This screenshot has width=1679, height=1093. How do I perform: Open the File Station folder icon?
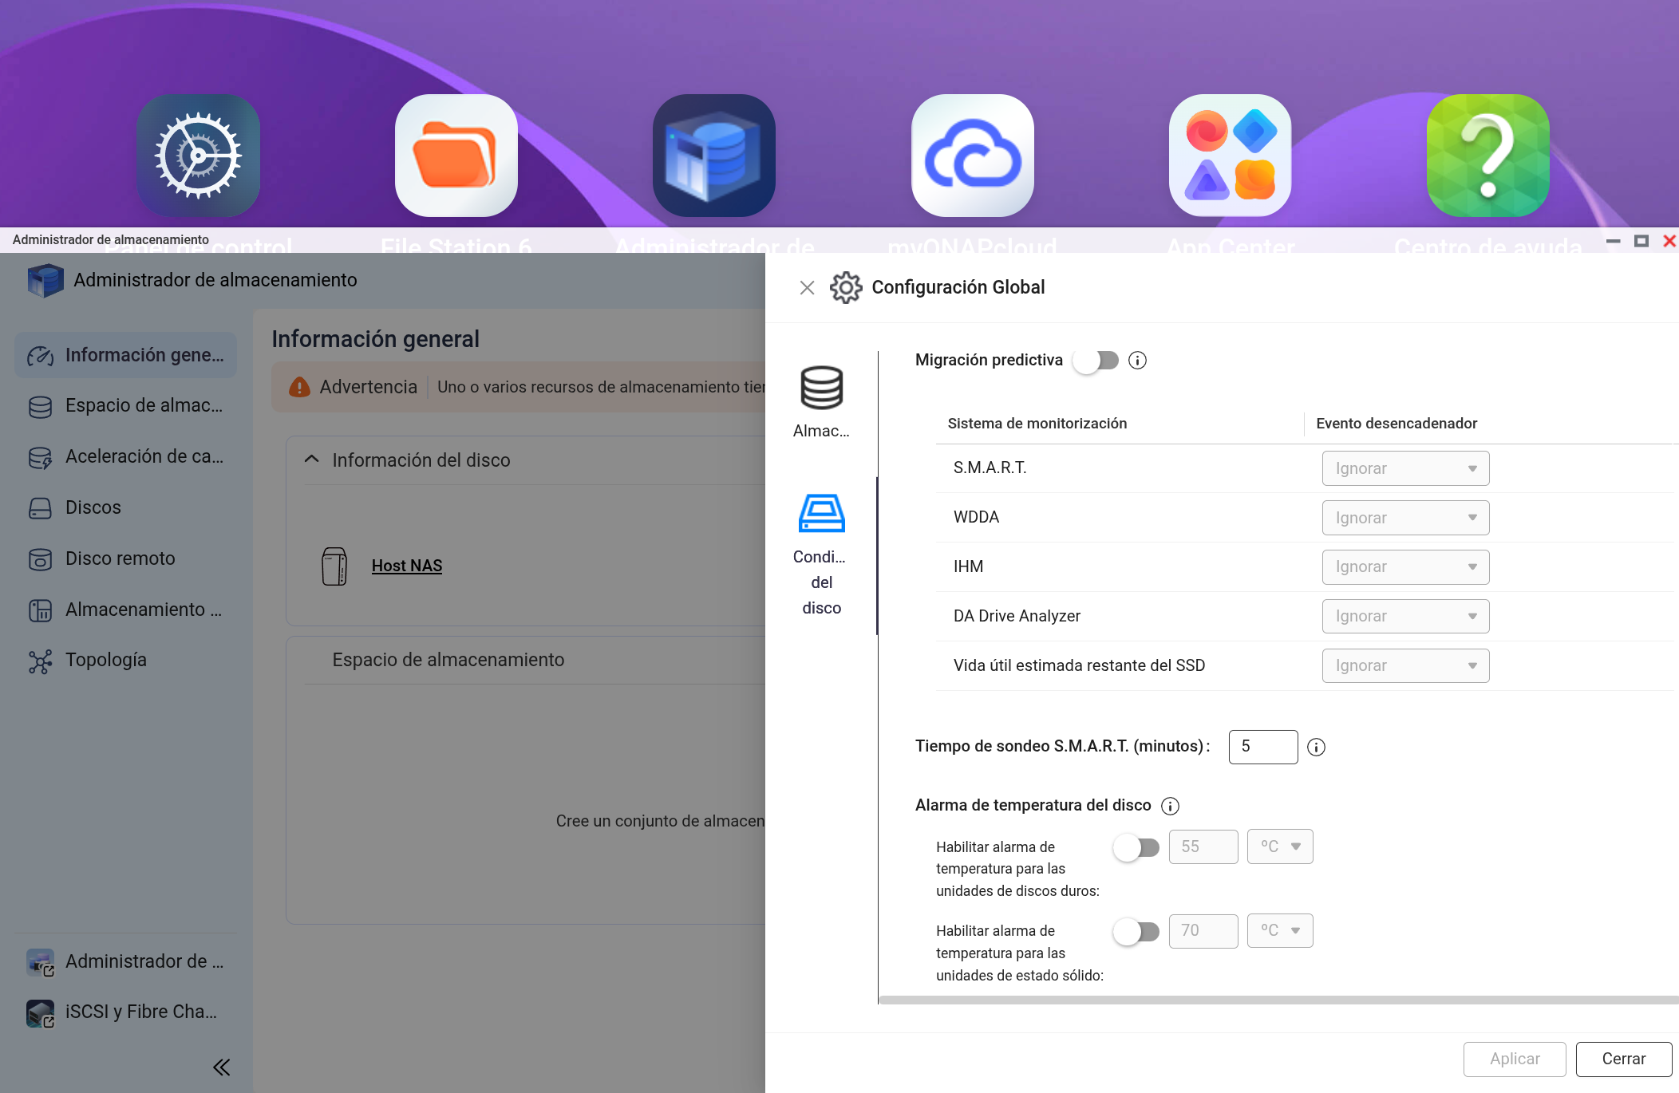(456, 156)
